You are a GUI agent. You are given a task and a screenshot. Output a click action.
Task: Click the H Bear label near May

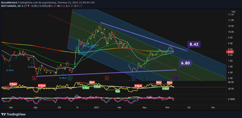(x=138, y=86)
